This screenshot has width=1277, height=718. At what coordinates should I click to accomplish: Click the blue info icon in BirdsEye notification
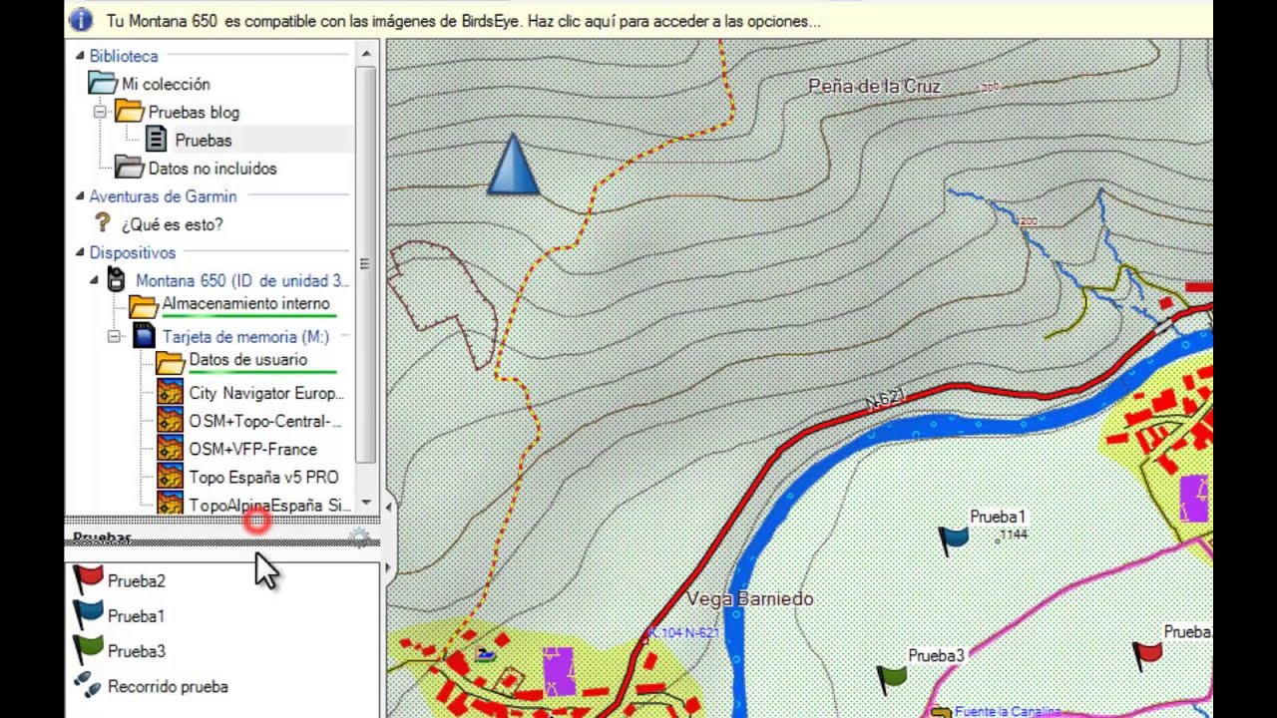[x=81, y=20]
